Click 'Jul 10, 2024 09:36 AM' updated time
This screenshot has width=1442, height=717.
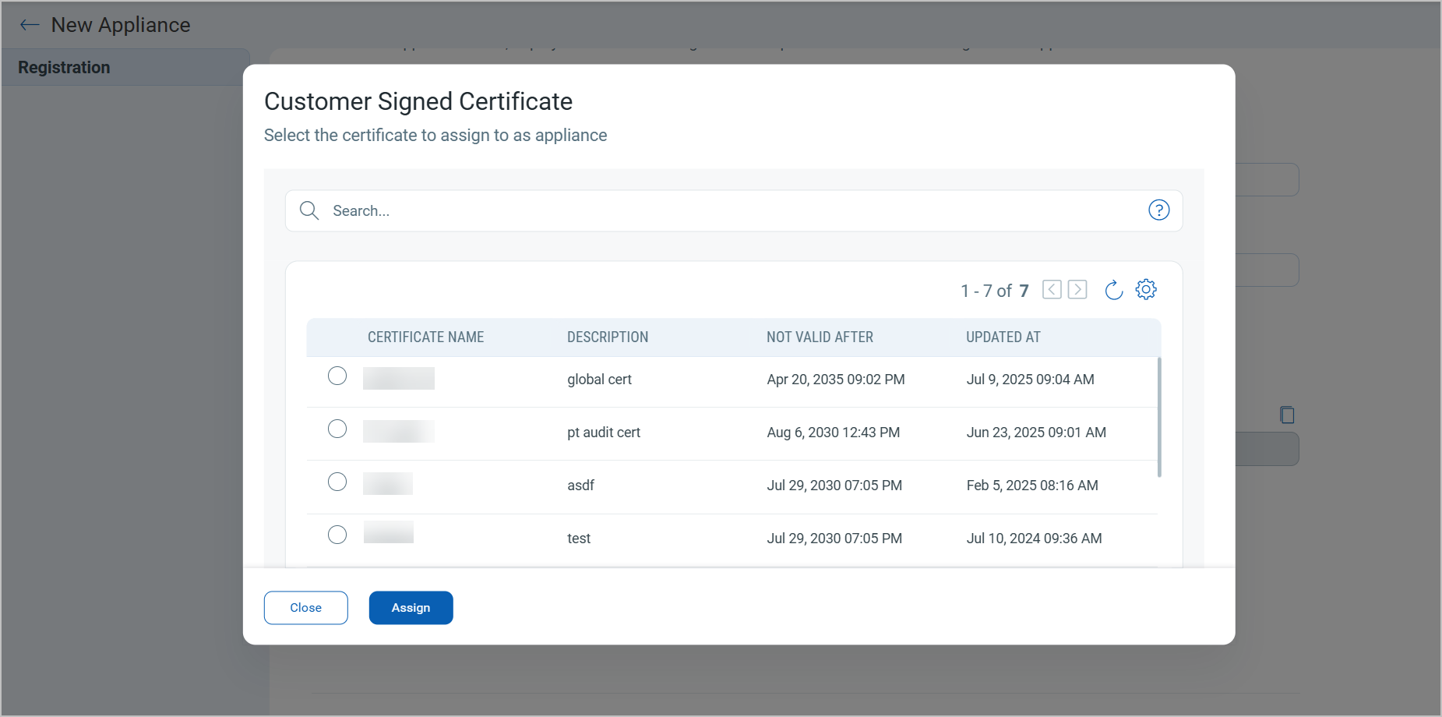coord(1035,539)
